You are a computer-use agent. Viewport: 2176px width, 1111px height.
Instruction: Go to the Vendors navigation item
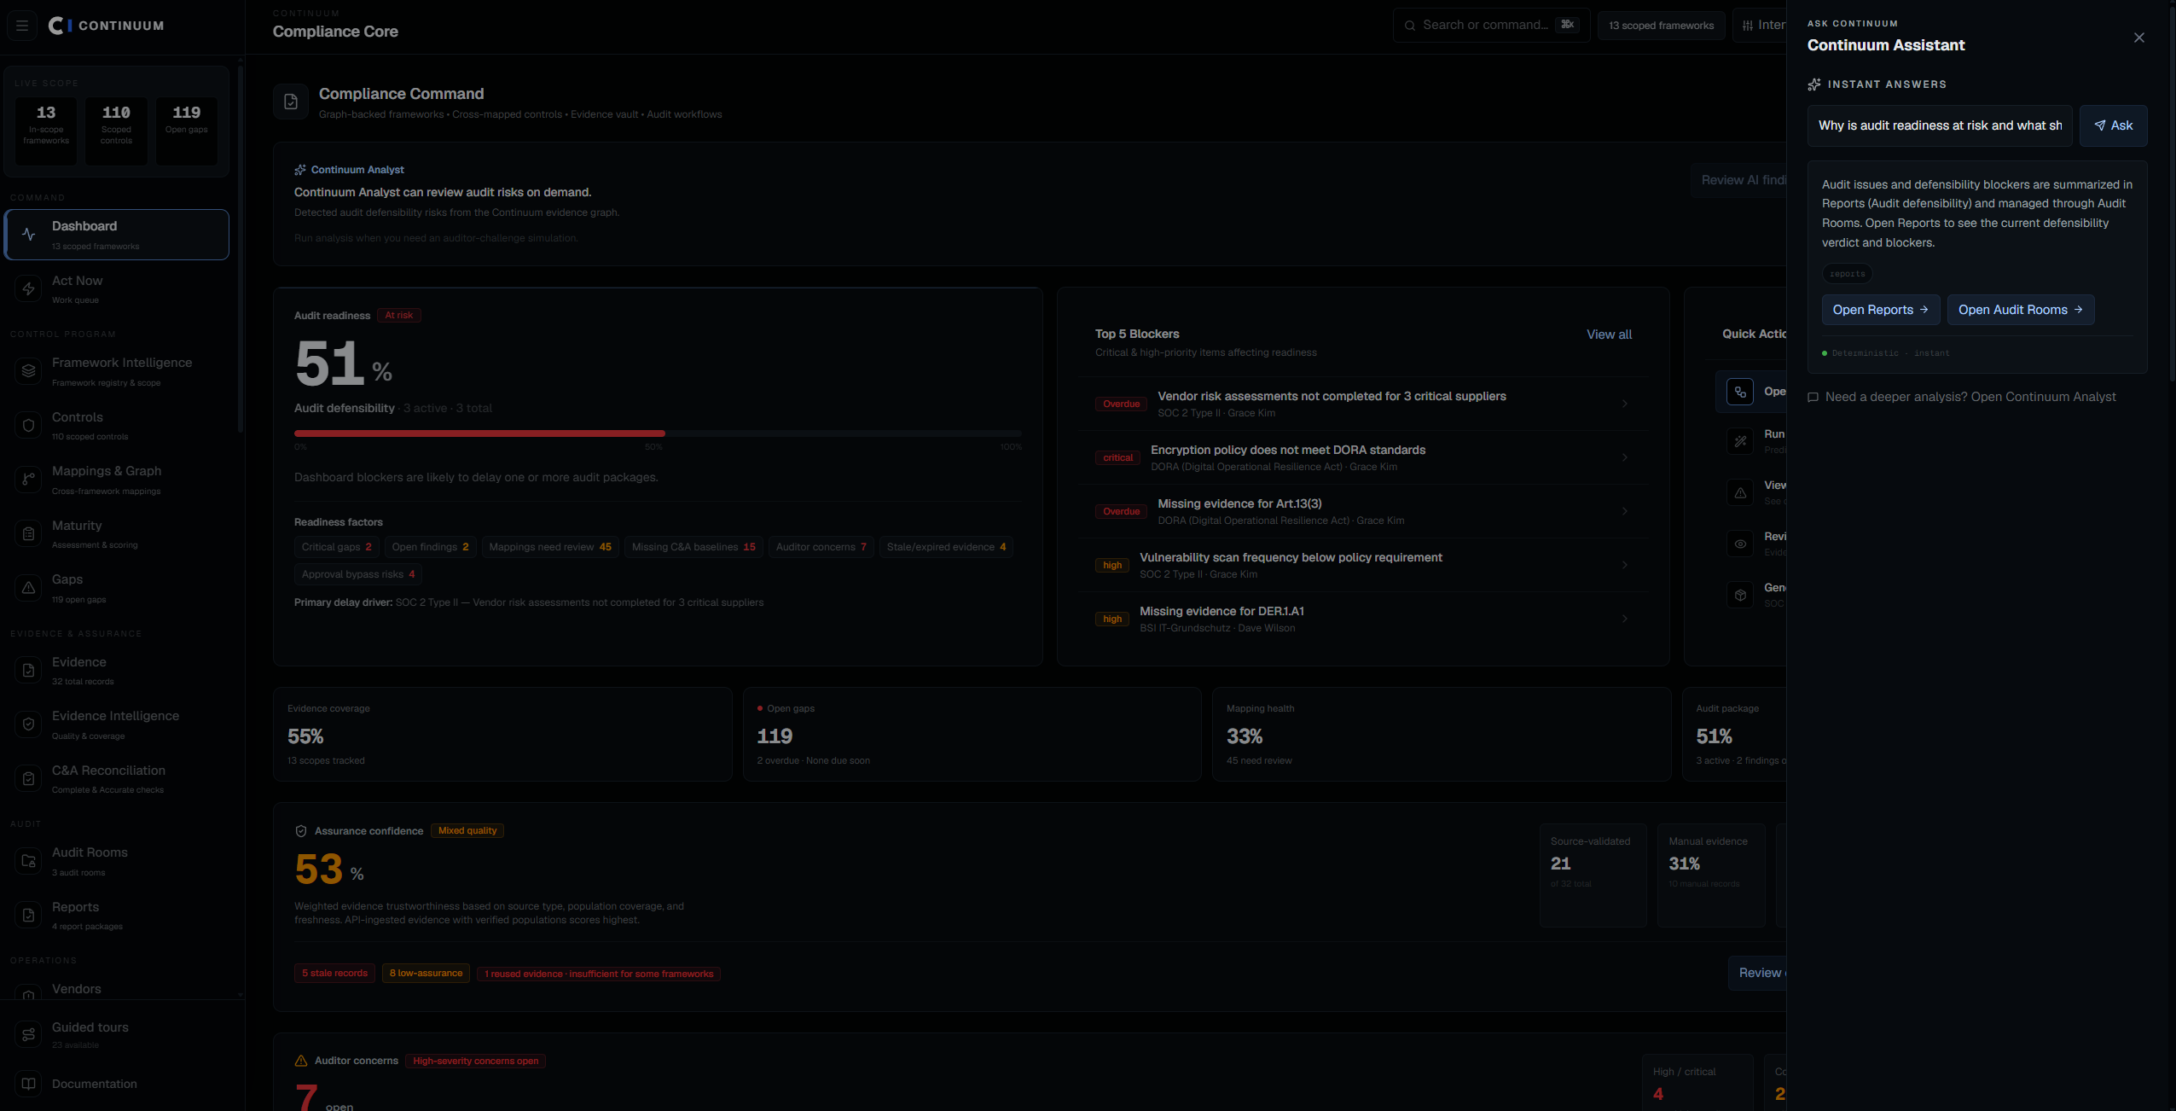[117, 989]
